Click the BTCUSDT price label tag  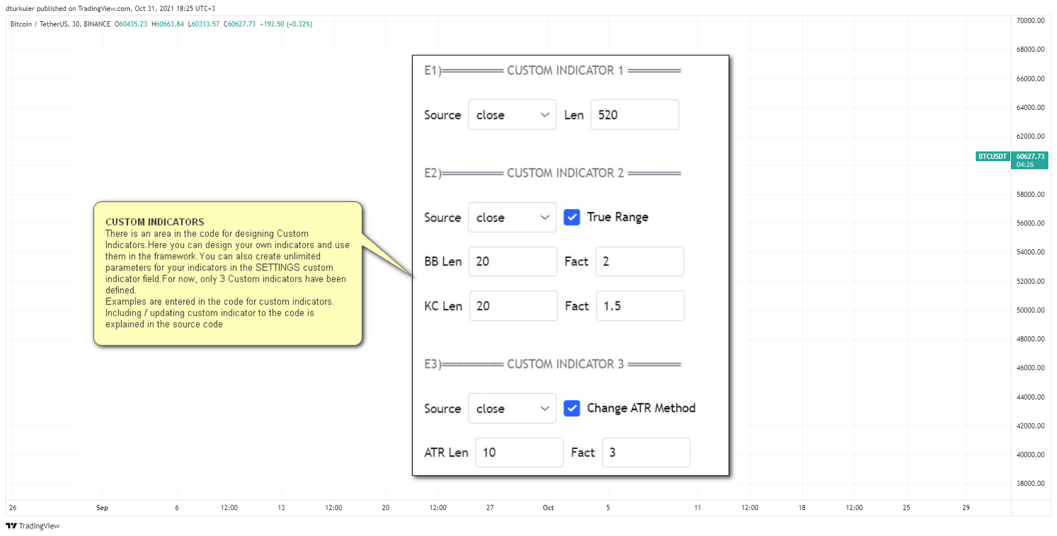pos(992,157)
